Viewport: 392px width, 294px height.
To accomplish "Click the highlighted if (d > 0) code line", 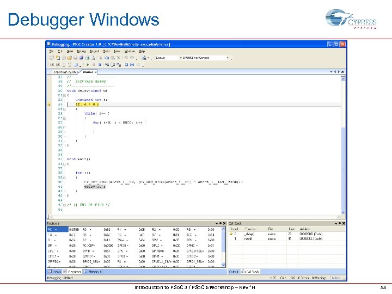I will pos(87,104).
